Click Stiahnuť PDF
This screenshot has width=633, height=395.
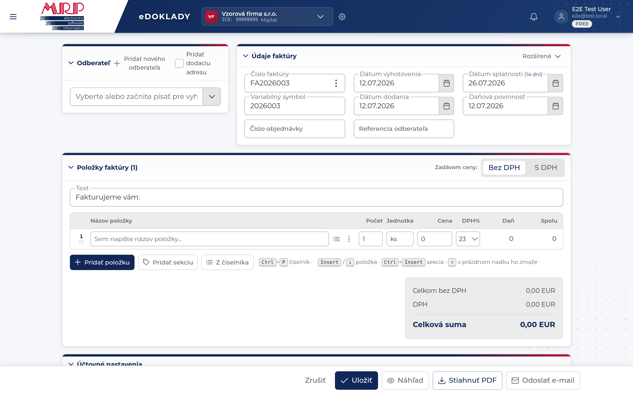click(x=467, y=380)
